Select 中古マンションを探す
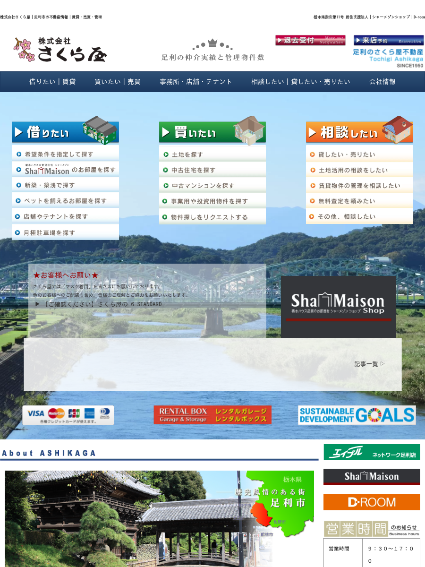 tap(212, 185)
